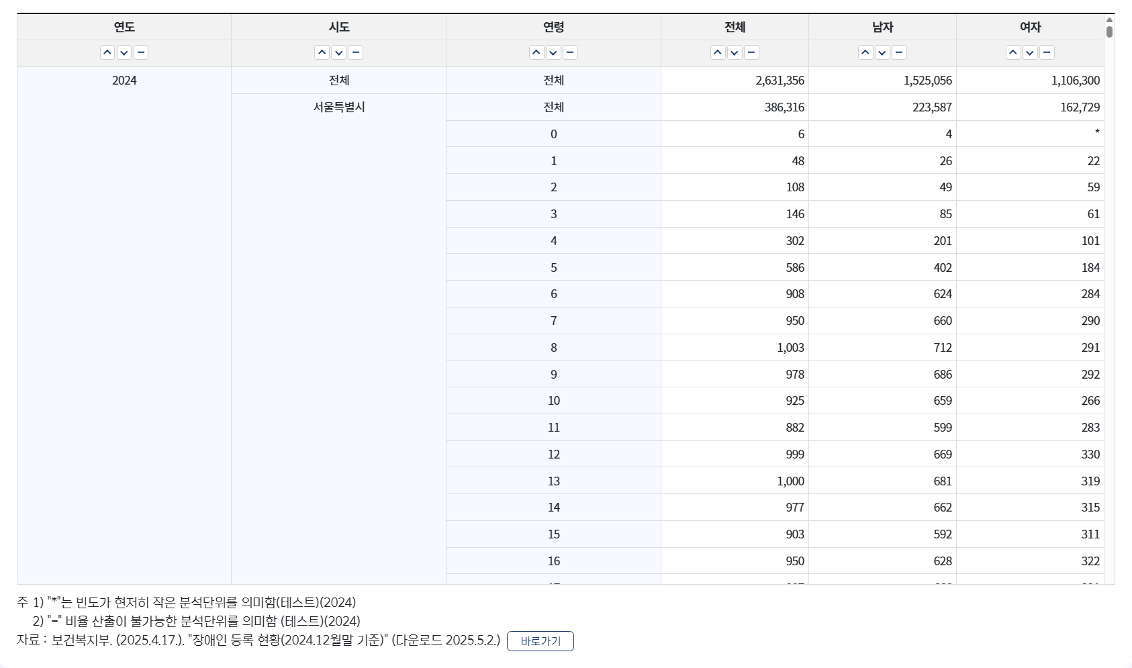Click the 연령 column header
1132x668 pixels.
(x=553, y=26)
